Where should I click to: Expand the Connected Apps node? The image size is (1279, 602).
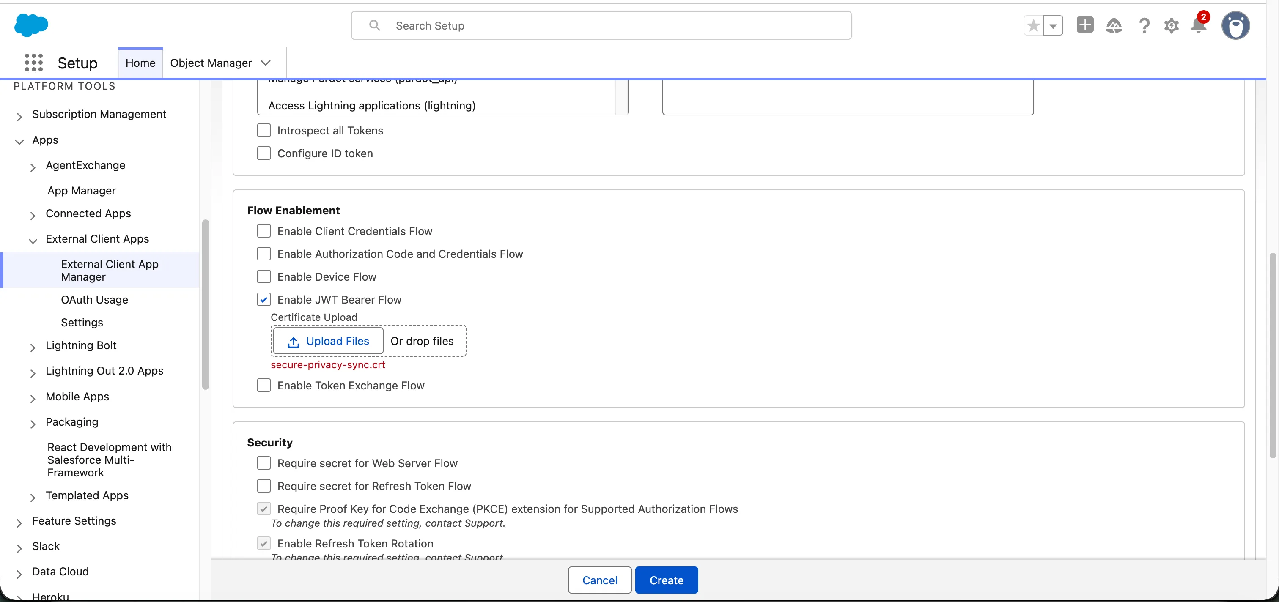coord(33,216)
